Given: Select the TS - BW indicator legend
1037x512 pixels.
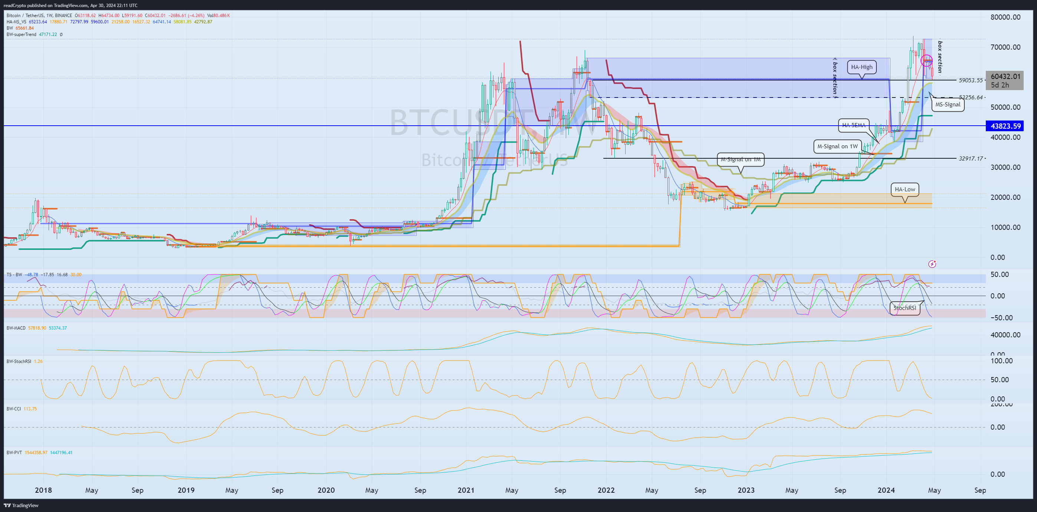Looking at the screenshot, I should click(x=14, y=275).
